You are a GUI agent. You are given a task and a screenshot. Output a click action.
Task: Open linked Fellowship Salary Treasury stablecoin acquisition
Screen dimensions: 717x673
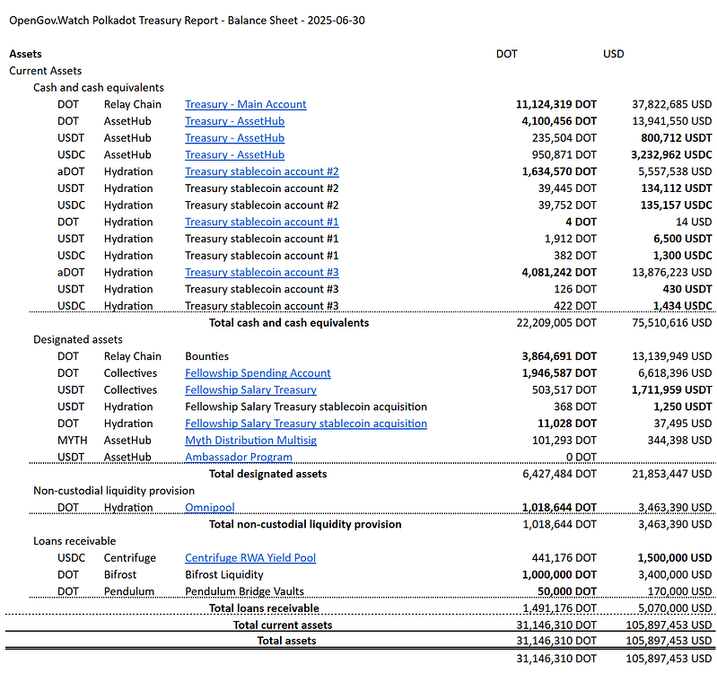306,424
